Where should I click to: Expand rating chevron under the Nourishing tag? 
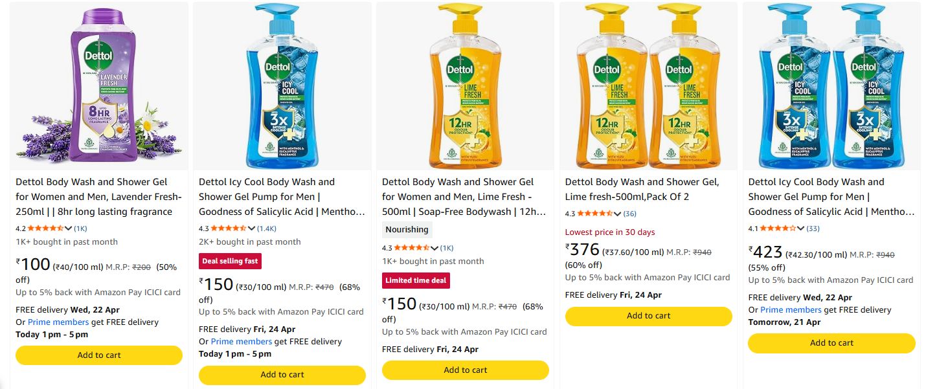tap(435, 248)
